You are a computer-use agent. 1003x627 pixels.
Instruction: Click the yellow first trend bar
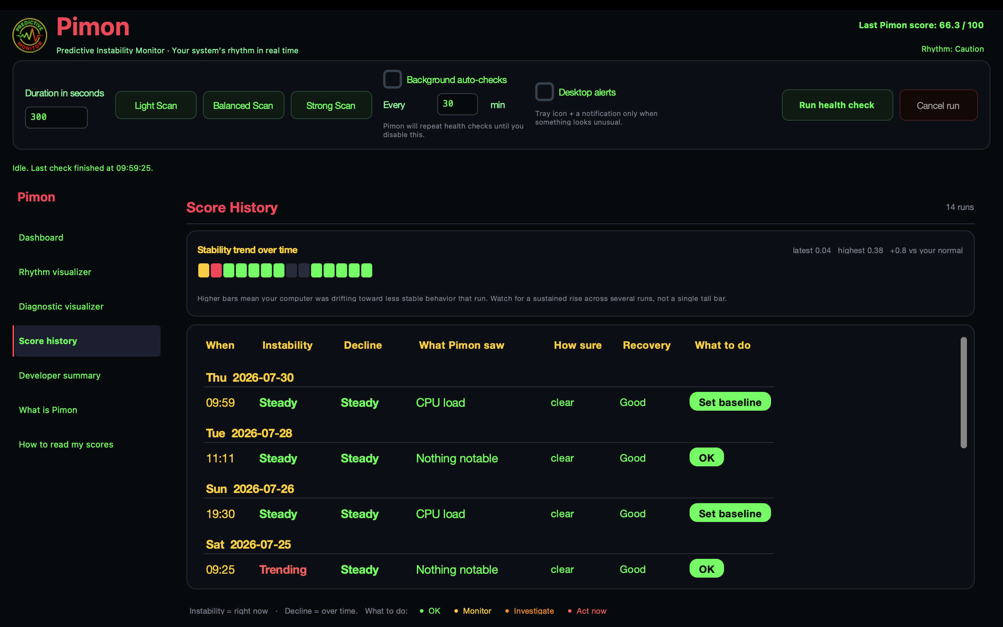point(203,270)
